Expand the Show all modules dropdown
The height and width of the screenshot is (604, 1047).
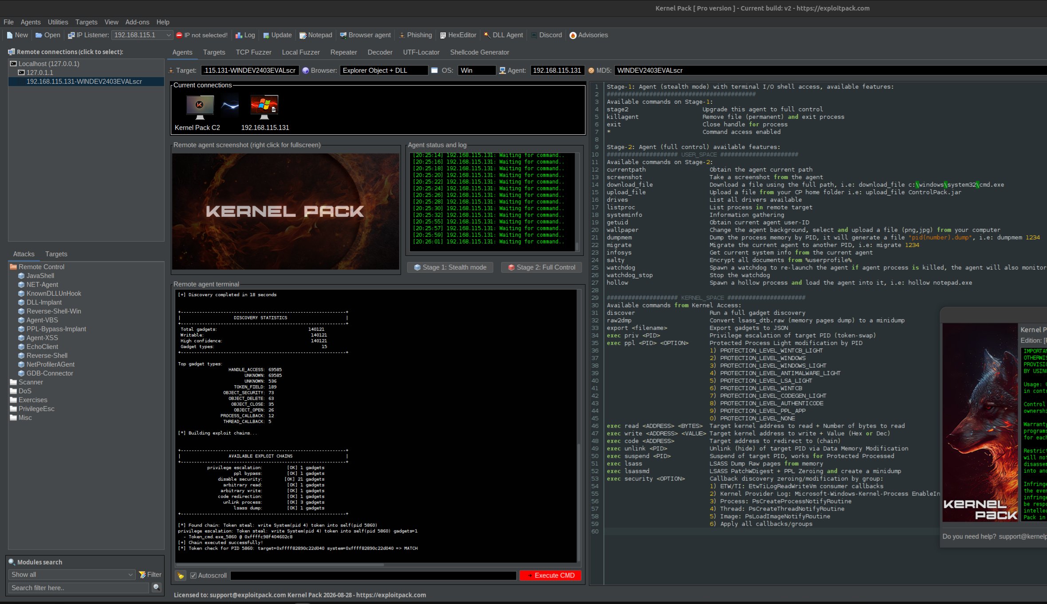coord(130,575)
